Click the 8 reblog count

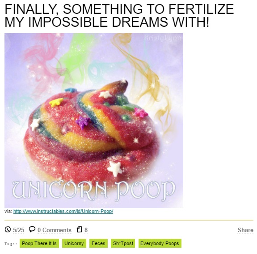86,230
